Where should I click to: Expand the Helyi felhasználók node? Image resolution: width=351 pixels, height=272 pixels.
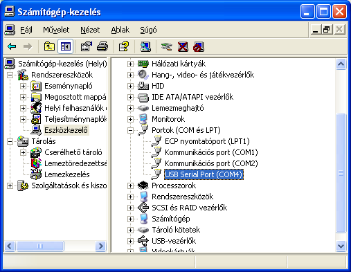(23, 108)
